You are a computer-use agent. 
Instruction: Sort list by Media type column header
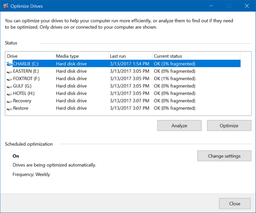coord(81,56)
